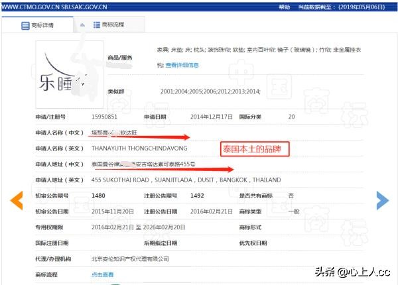Select registration number 15950851
This screenshot has height=285, width=398.
pyautogui.click(x=104, y=117)
